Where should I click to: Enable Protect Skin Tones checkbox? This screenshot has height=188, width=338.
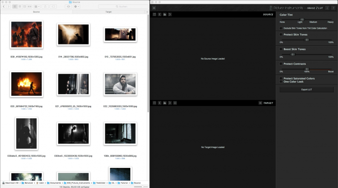[281, 34]
